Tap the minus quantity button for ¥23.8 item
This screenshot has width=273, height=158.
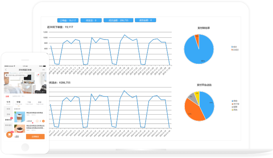click(37, 121)
